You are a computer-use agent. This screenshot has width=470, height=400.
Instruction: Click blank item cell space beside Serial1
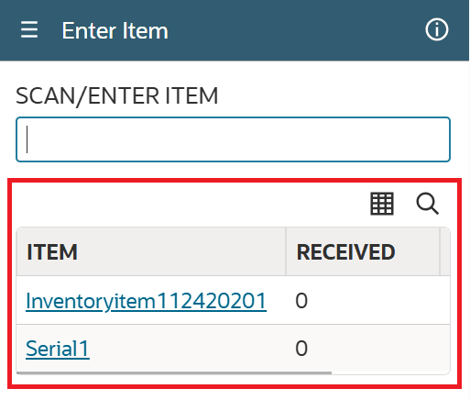pos(188,349)
